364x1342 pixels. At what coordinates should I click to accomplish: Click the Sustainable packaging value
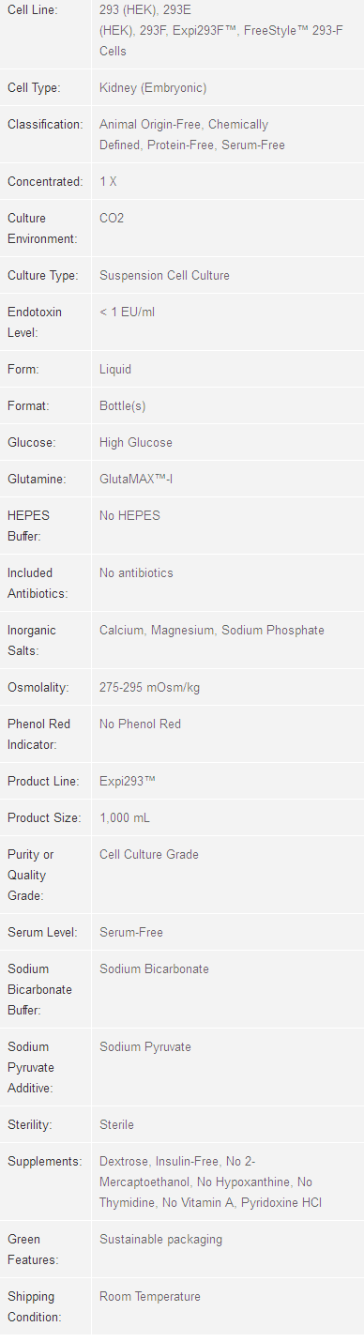coord(161,1240)
